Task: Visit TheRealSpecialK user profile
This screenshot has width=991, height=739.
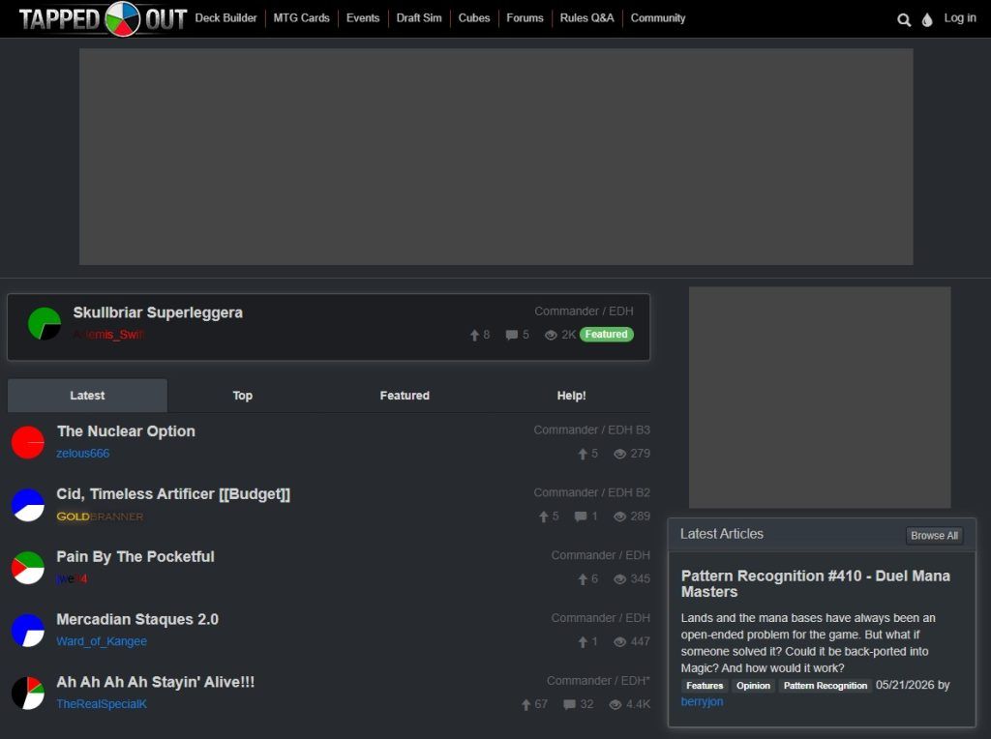Action: pyautogui.click(x=101, y=703)
